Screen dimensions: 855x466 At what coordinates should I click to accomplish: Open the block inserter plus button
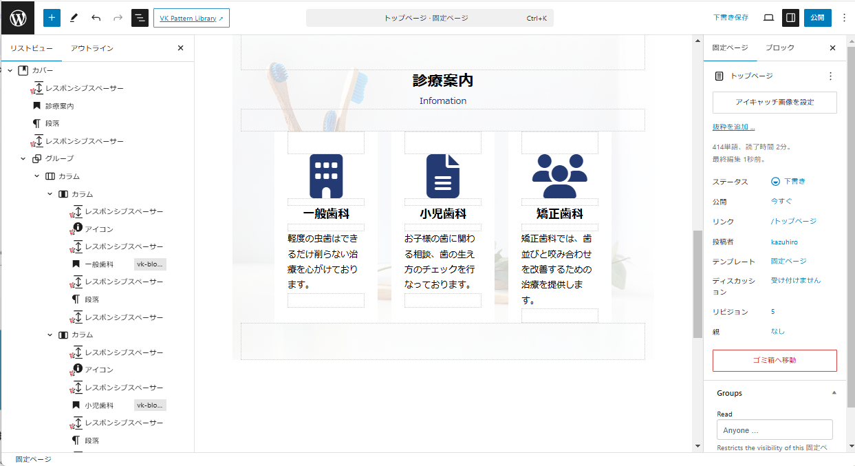pyautogui.click(x=52, y=18)
